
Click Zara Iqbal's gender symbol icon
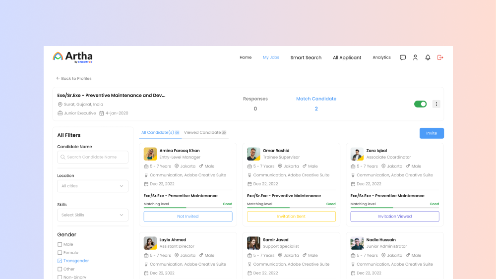[408, 166]
